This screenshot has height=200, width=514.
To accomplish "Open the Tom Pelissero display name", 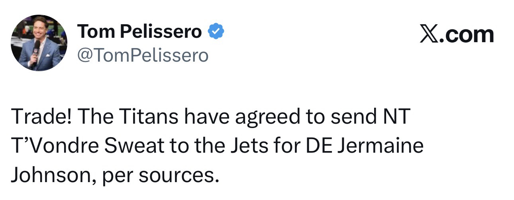I will [139, 32].
